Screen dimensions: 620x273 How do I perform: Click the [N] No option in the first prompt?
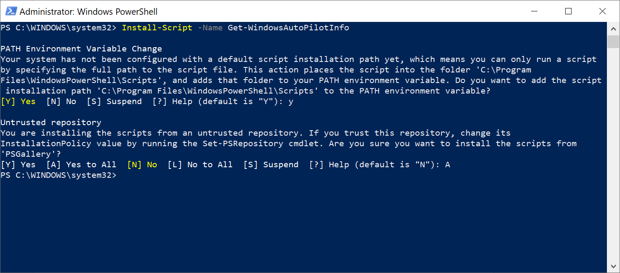point(62,101)
